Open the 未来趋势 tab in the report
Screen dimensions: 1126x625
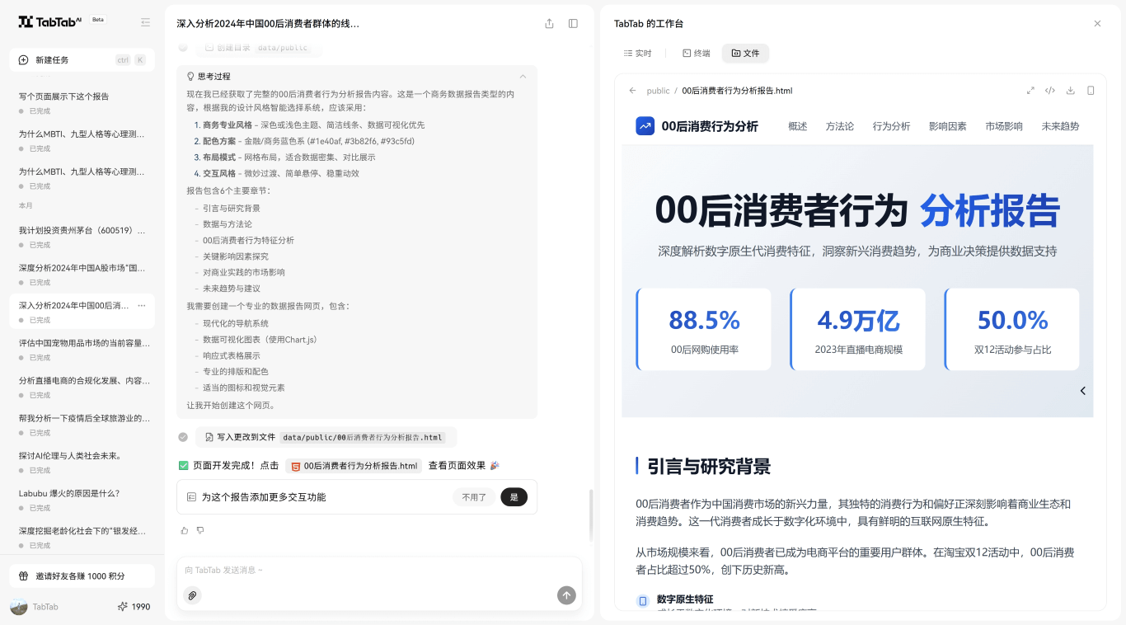(1060, 125)
